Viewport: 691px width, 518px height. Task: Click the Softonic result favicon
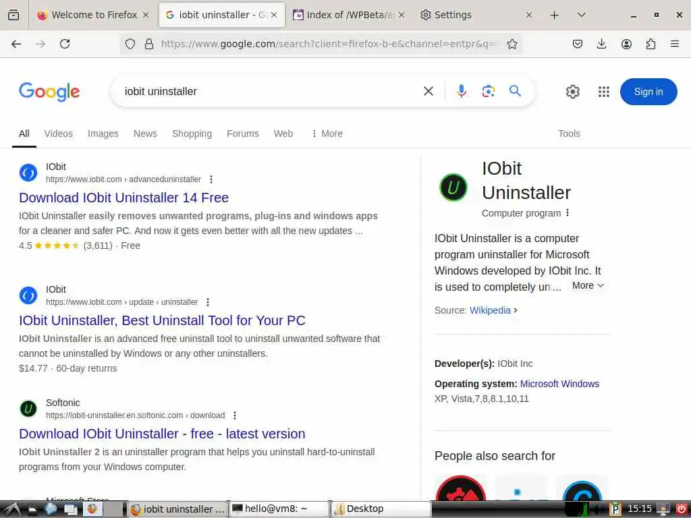[28, 409]
